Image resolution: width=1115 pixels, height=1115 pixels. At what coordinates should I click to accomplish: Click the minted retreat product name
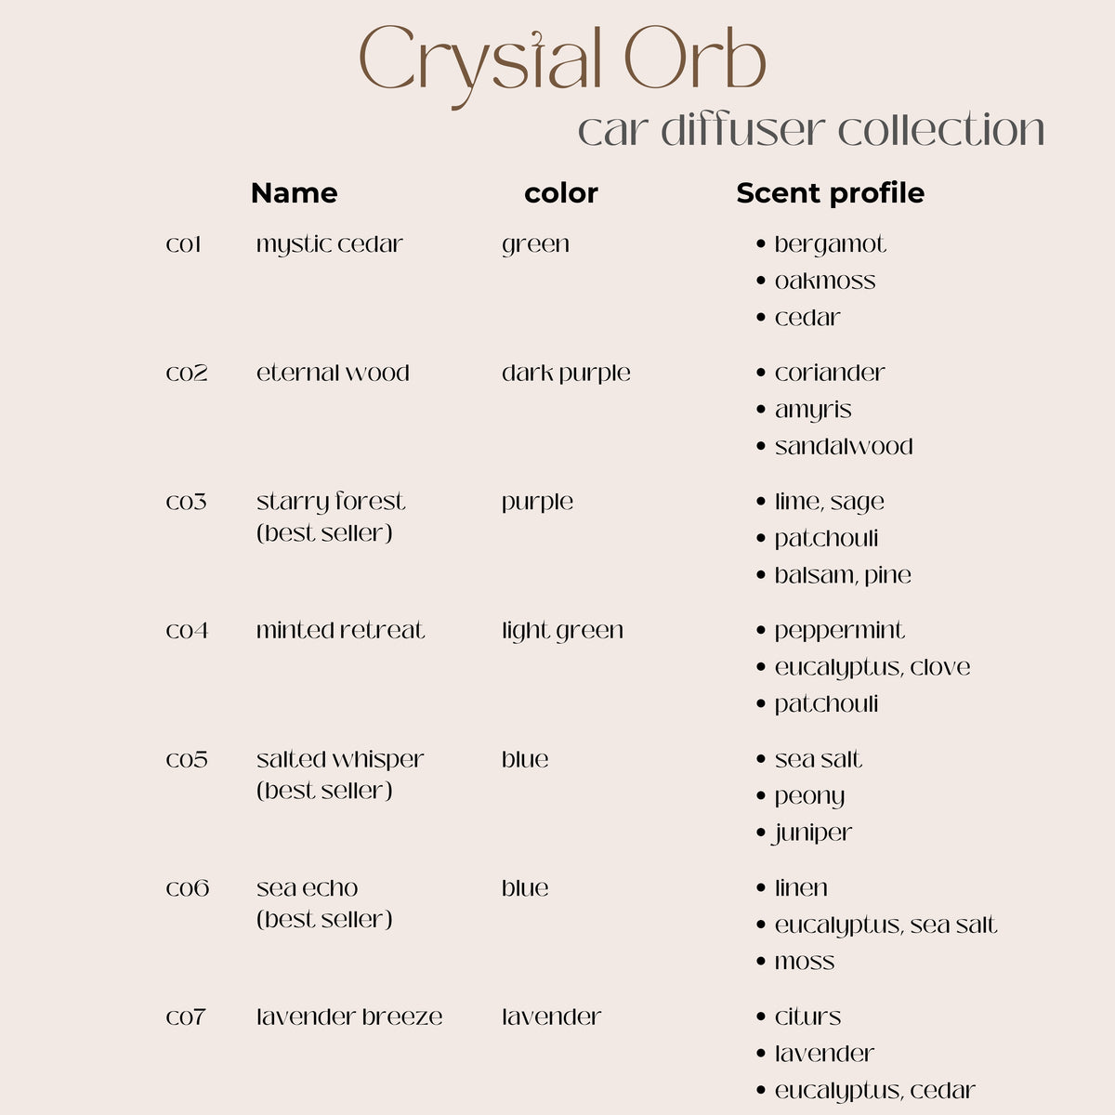(340, 631)
